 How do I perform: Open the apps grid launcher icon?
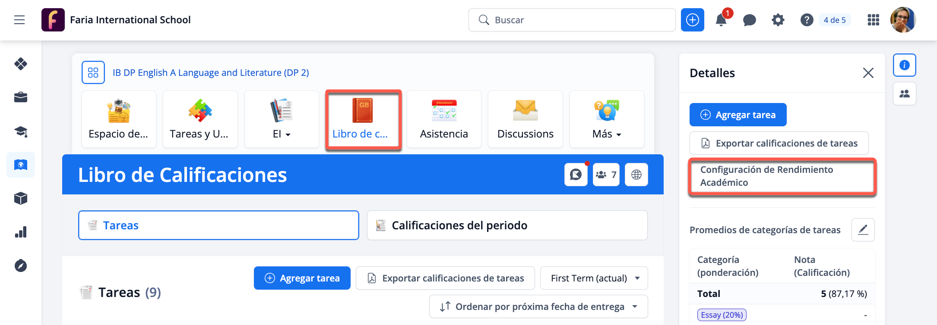[873, 20]
